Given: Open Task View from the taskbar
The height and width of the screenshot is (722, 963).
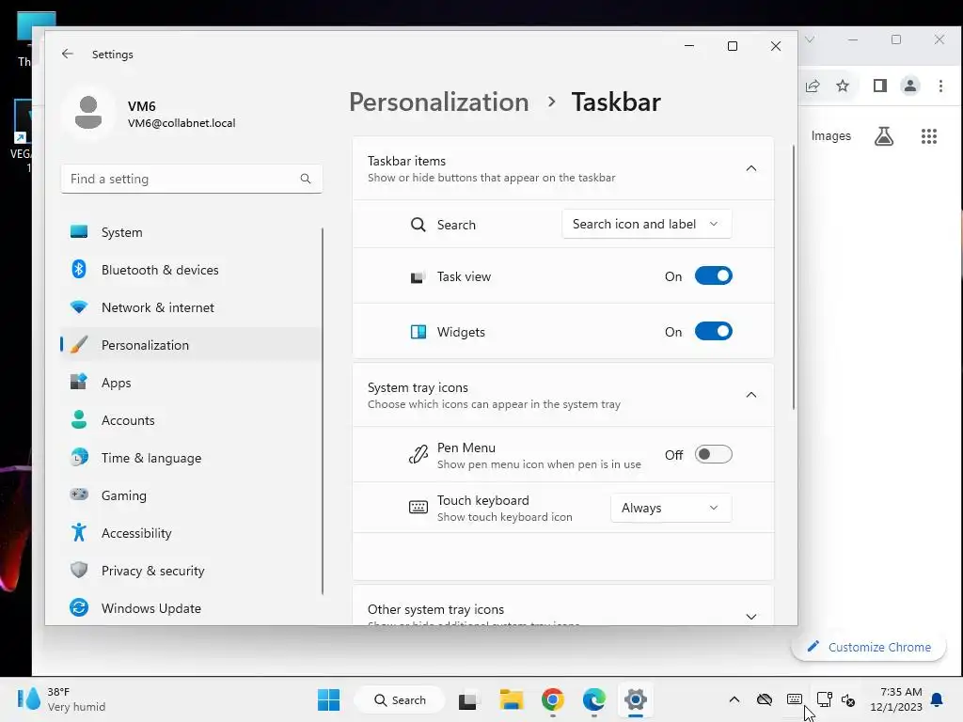Looking at the screenshot, I should pos(467,699).
